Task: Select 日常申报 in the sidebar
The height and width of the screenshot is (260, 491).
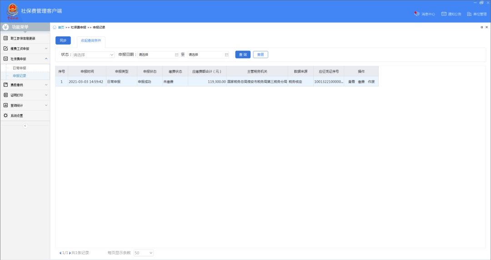Action: point(20,68)
